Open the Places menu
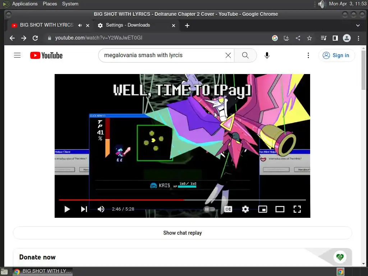Image resolution: width=368 pixels, height=276 pixels. [x=50, y=4]
